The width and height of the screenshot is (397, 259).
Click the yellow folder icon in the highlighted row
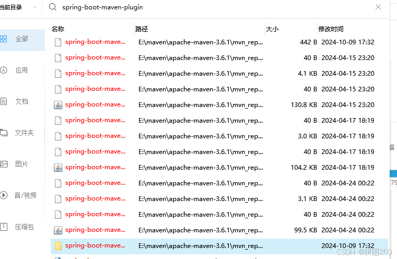[58, 246]
